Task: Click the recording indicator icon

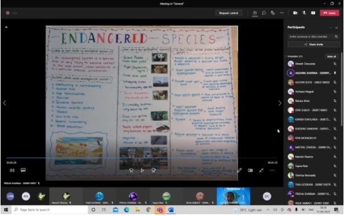Action: click(7, 13)
